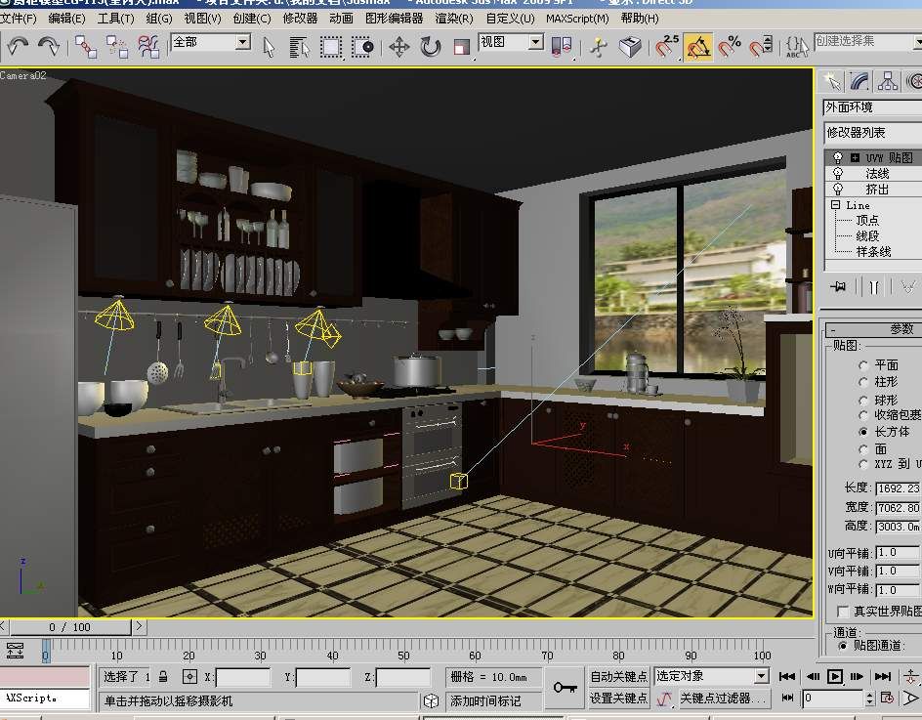Toggle absolute/offset transform type-in icon

click(x=189, y=677)
